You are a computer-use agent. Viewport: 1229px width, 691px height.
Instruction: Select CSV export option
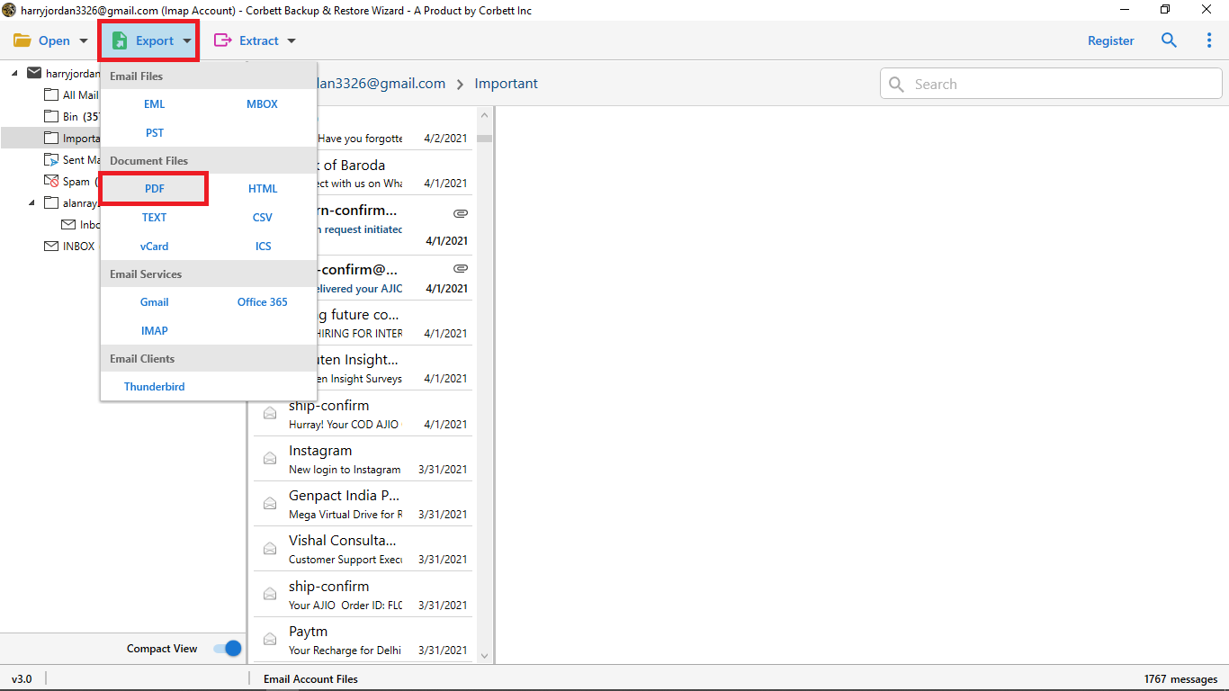(263, 218)
